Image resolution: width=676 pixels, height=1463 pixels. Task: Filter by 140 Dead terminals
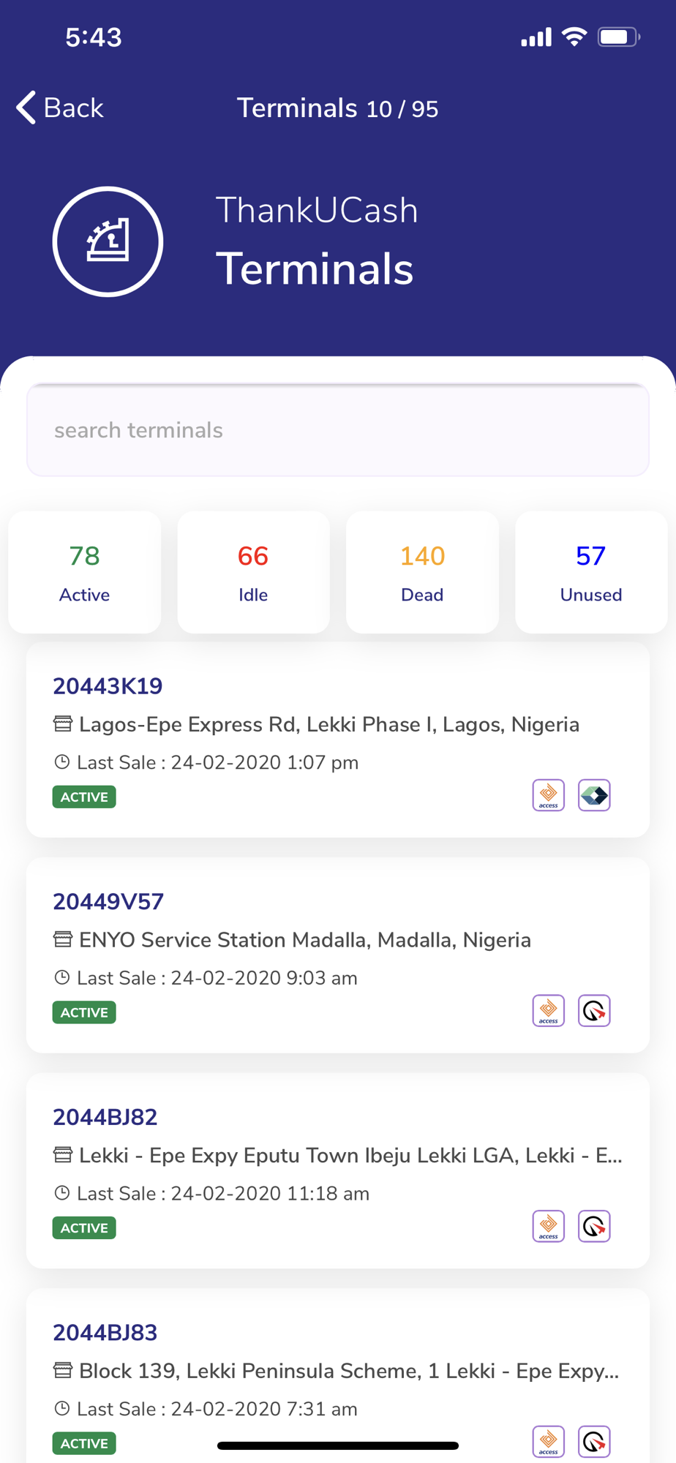(422, 573)
